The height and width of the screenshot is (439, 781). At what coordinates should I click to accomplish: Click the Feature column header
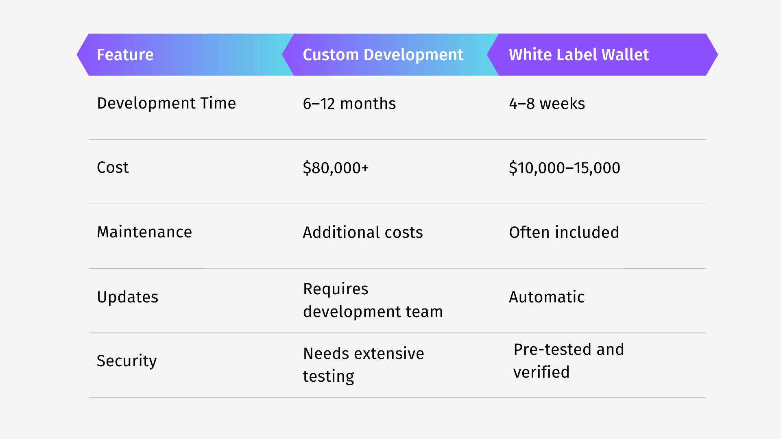[125, 55]
